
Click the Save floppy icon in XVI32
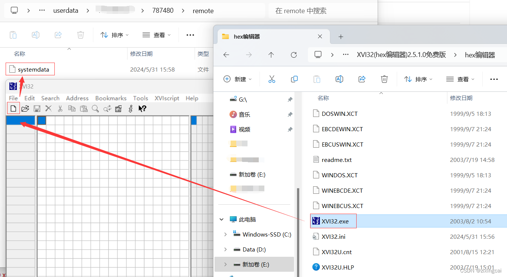[37, 109]
